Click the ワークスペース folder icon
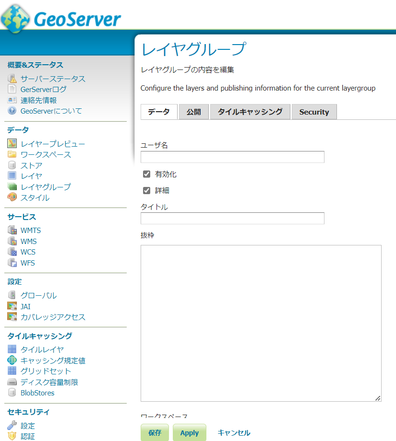The width and height of the screenshot is (396, 441). point(12,154)
